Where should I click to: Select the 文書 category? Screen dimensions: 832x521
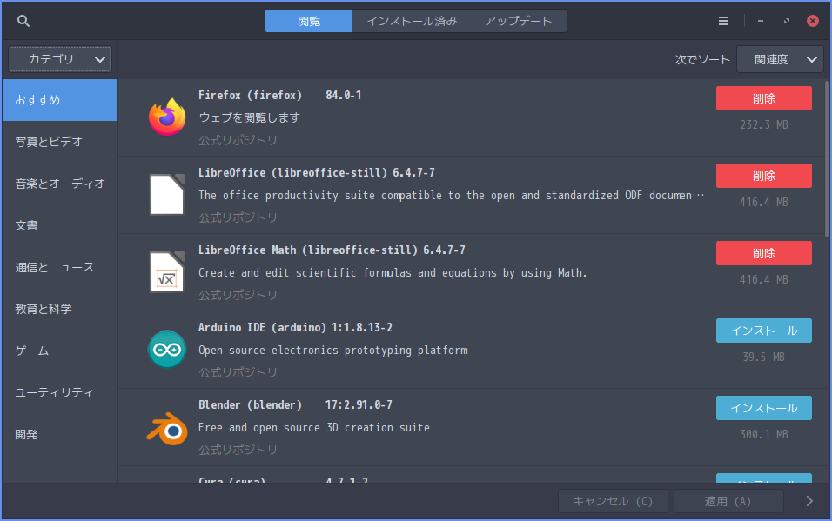tap(60, 225)
